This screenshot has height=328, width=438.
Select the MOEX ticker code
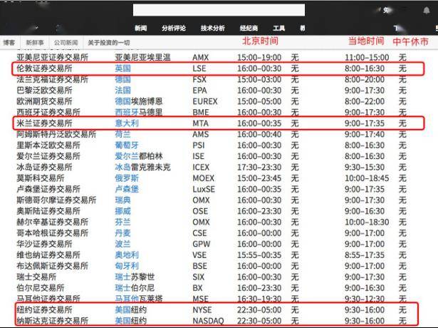click(x=204, y=178)
